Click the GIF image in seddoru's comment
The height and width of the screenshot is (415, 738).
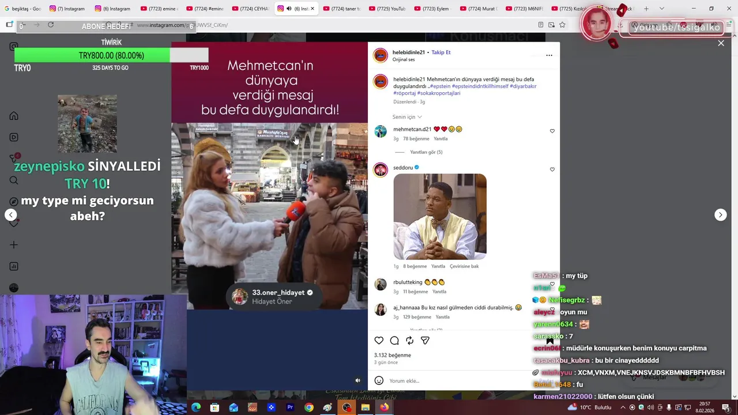pyautogui.click(x=440, y=217)
